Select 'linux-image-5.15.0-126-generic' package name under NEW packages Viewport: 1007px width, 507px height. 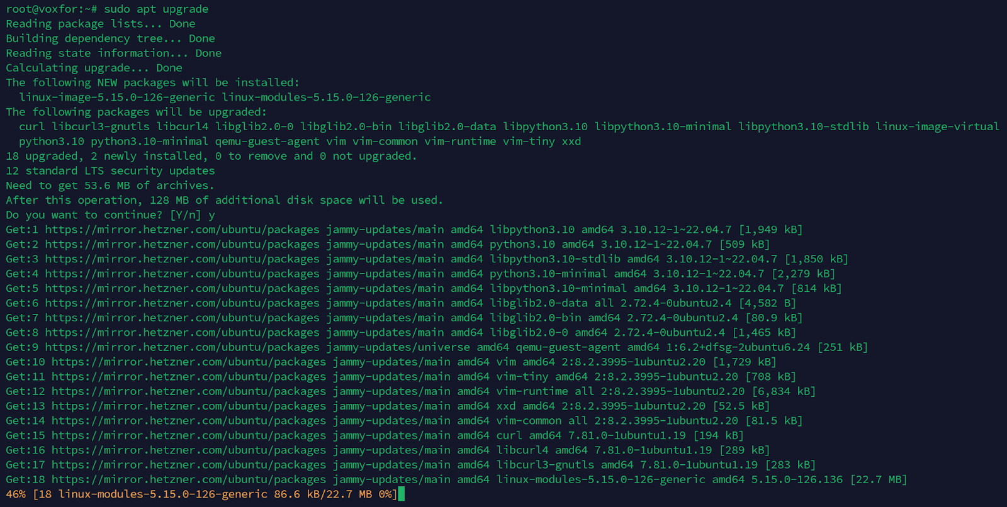tap(117, 97)
